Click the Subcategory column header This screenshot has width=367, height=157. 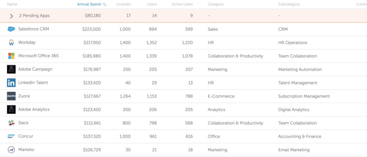[289, 4]
